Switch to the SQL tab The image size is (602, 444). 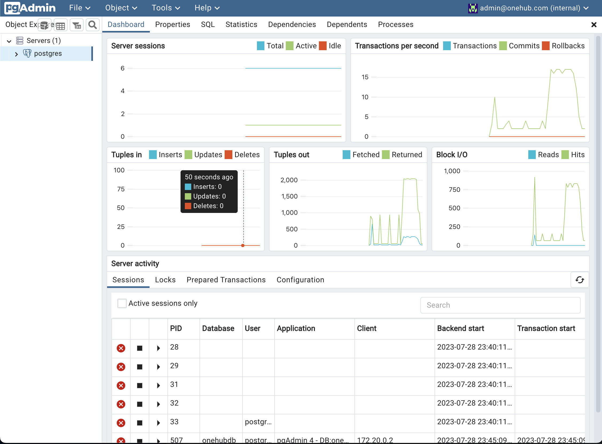[x=208, y=25]
